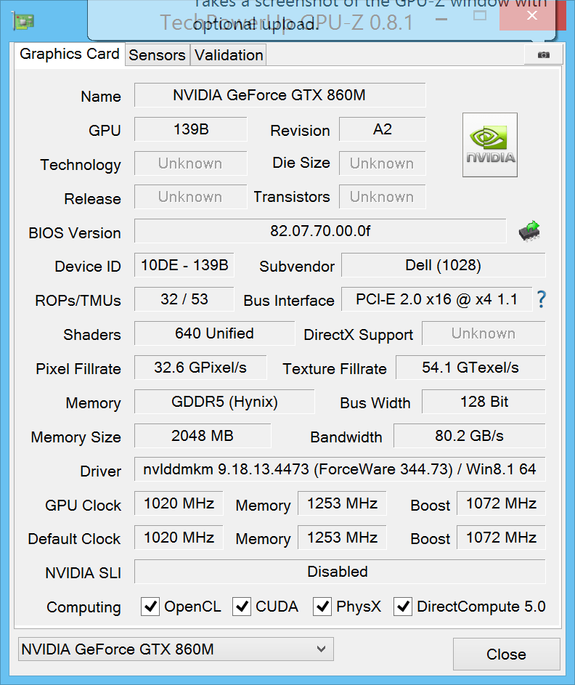Viewport: 575px width, 685px height.
Task: Click the graphics card Name field
Action: [x=280, y=95]
